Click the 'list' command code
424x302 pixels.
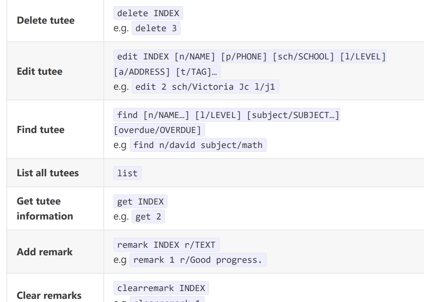coord(127,173)
